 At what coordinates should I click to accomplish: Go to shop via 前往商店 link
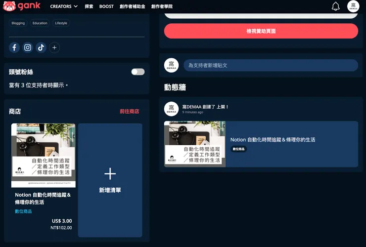pos(129,112)
